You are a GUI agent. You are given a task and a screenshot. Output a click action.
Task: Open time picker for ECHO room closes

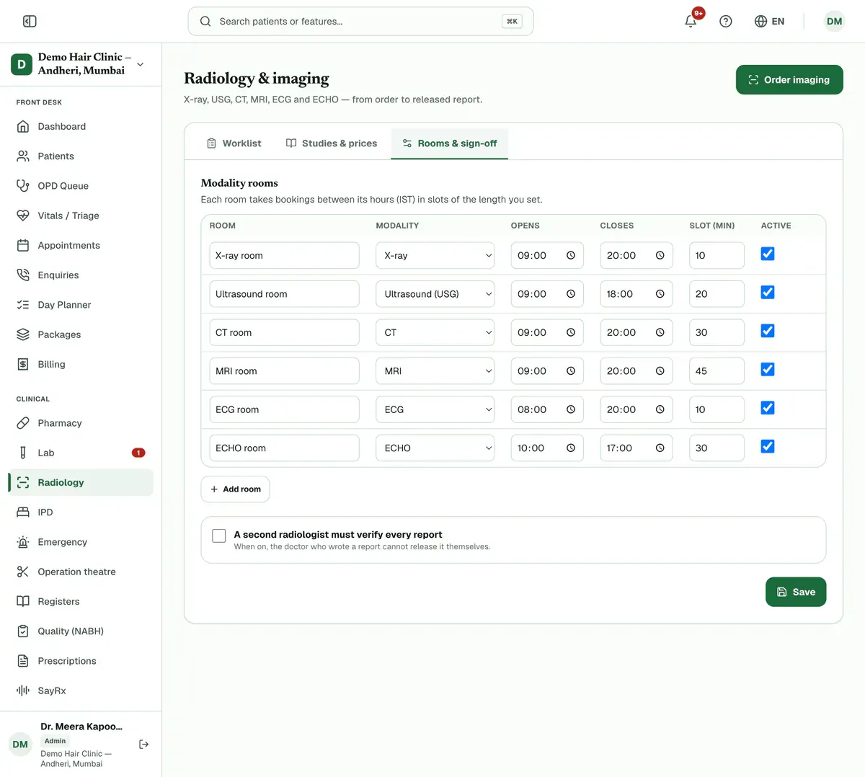click(660, 448)
